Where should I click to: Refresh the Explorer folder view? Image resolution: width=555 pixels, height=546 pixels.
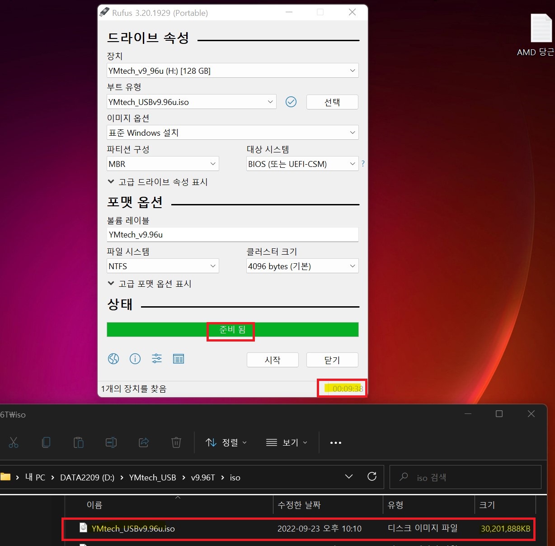372,476
